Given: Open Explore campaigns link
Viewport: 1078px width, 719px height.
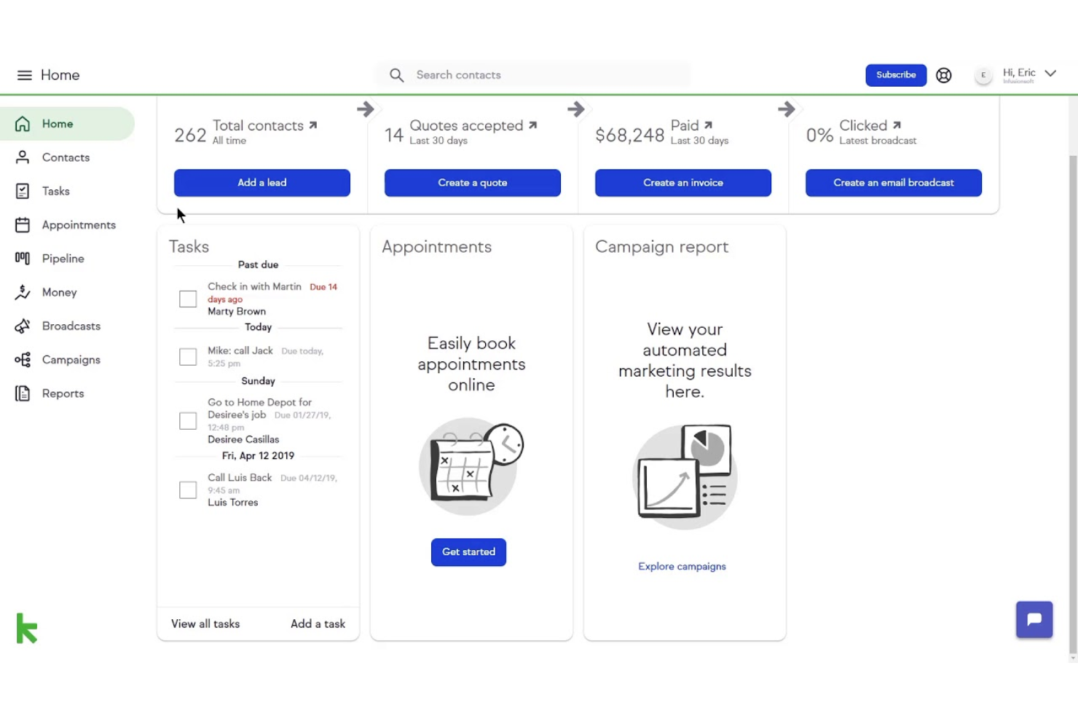Looking at the screenshot, I should (x=682, y=566).
